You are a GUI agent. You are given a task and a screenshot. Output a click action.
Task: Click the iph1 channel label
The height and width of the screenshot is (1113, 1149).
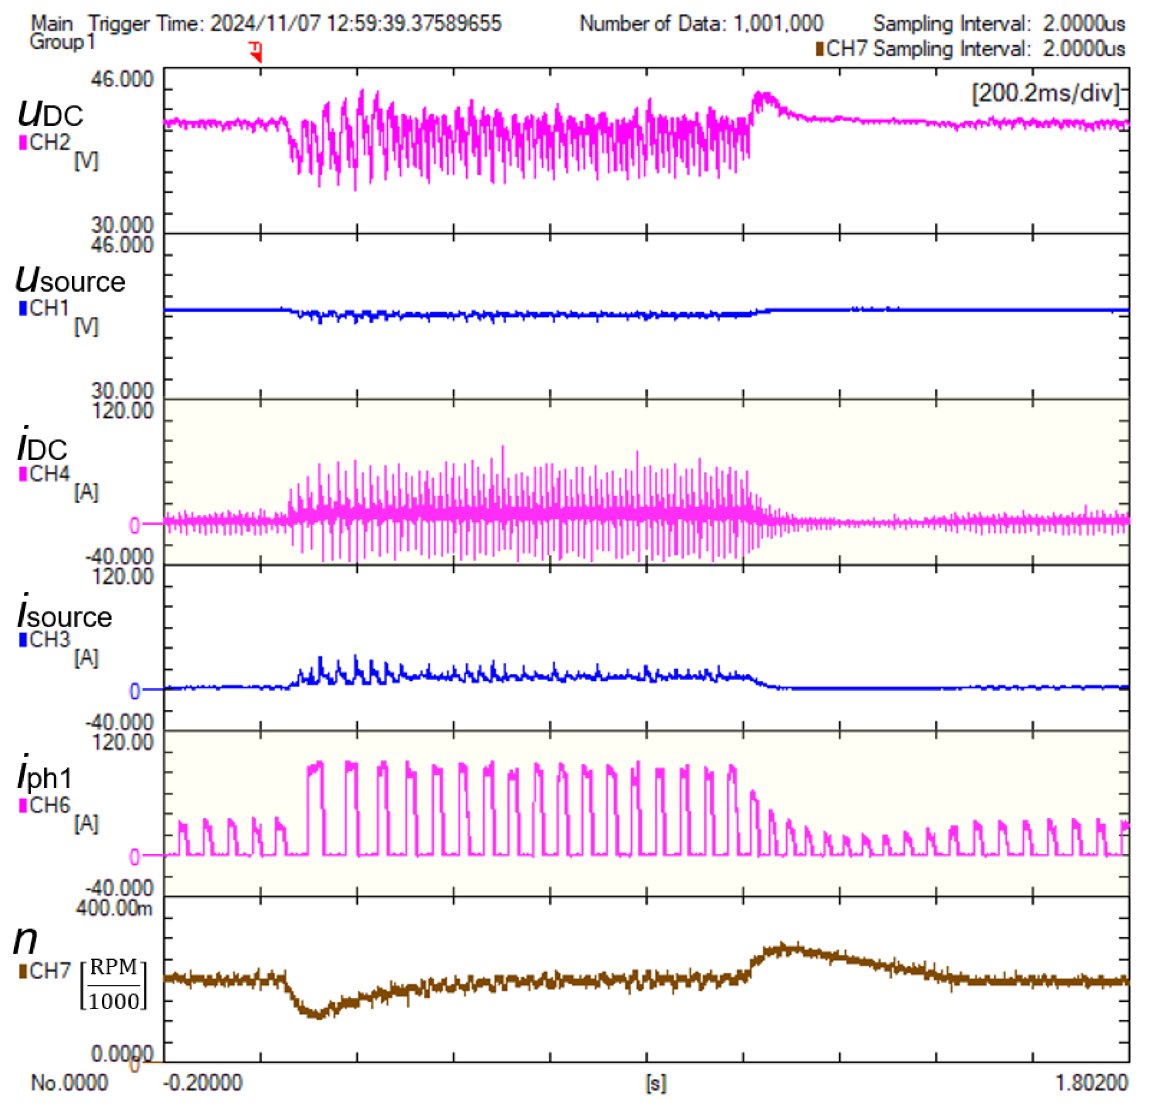click(x=44, y=775)
